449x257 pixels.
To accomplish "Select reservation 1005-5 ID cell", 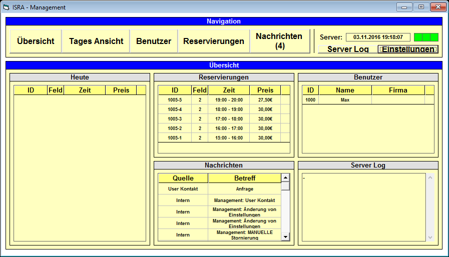I will tap(175, 100).
